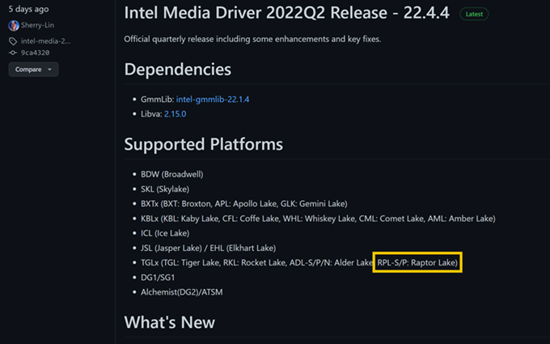This screenshot has height=344, width=550.
Task: Click the What's New heading
Action: tap(169, 322)
